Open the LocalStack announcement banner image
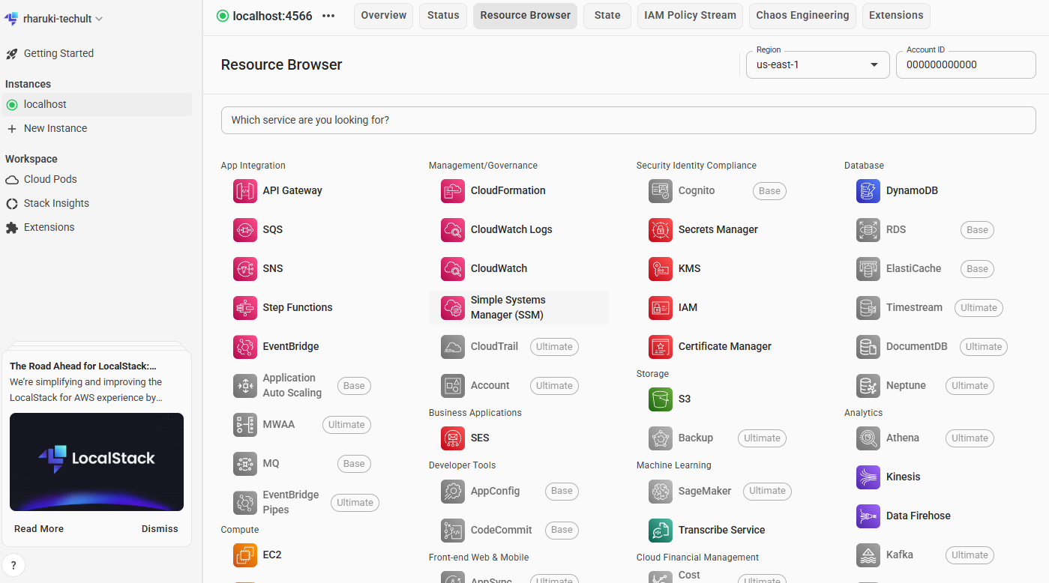The width and height of the screenshot is (1049, 583). tap(97, 462)
